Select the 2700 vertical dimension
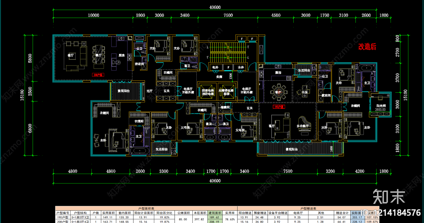This screenshot has height=223, width=424. tap(397, 52)
